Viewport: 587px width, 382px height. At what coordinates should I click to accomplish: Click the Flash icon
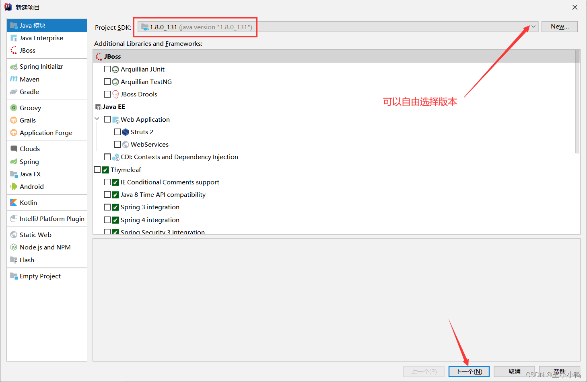click(x=14, y=260)
